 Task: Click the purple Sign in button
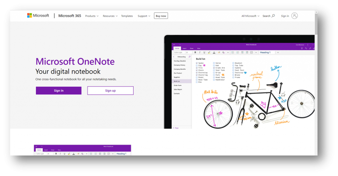[58, 90]
